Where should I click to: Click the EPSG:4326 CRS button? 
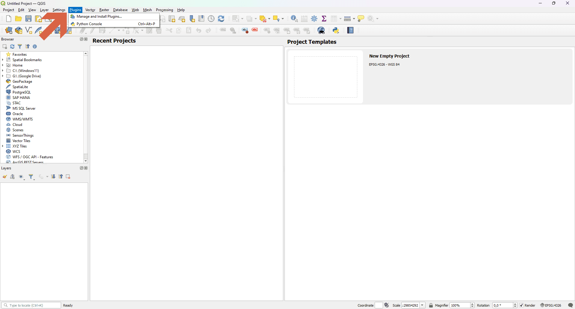[551, 305]
